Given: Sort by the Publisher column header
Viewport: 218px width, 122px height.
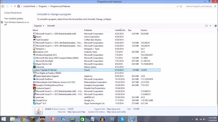Looking at the screenshot, I should 88,30.
